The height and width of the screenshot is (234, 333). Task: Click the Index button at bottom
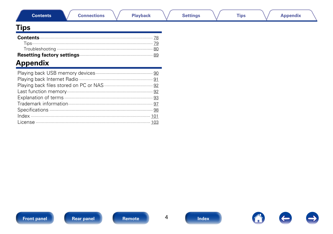tap(203, 218)
